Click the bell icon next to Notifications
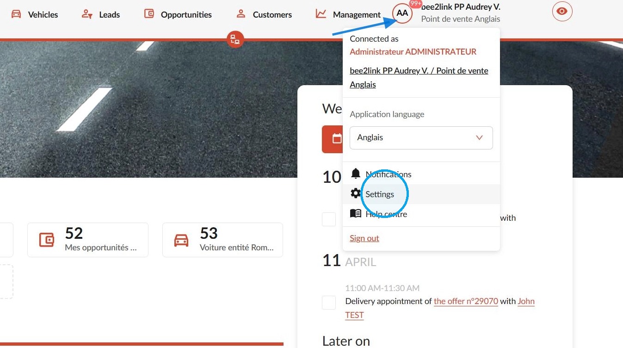This screenshot has width=623, height=348. tap(356, 174)
